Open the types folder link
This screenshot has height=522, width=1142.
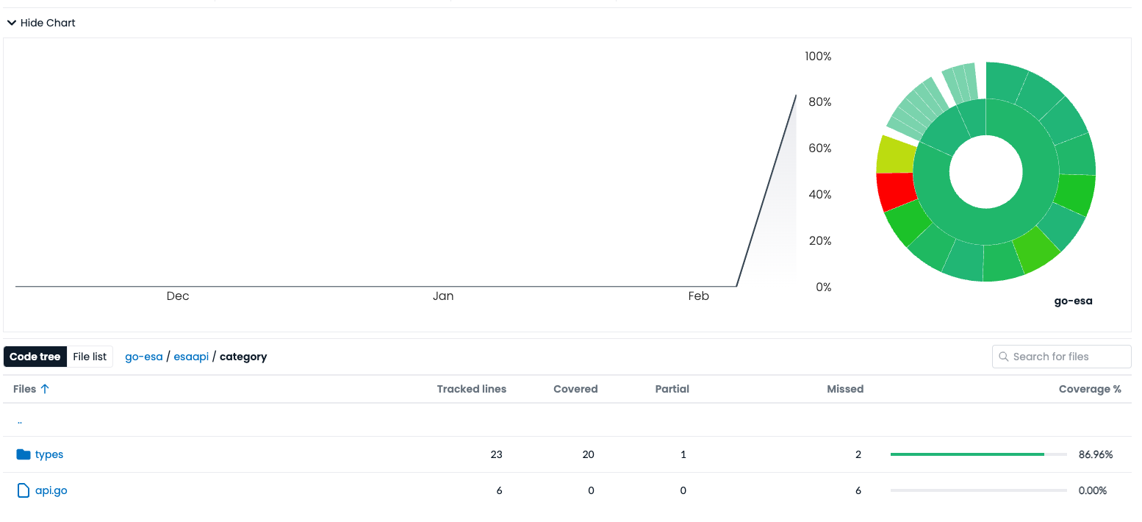point(49,454)
